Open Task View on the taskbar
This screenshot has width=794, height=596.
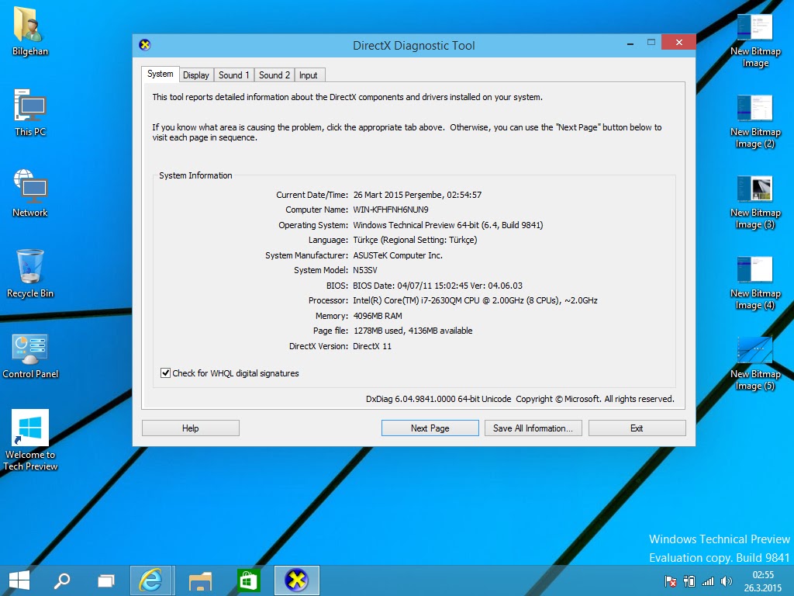click(105, 580)
